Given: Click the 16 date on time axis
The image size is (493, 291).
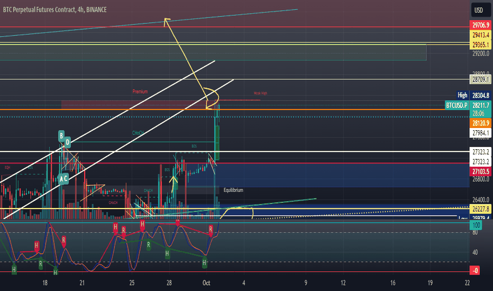Looking at the screenshot, I should coord(392,283).
